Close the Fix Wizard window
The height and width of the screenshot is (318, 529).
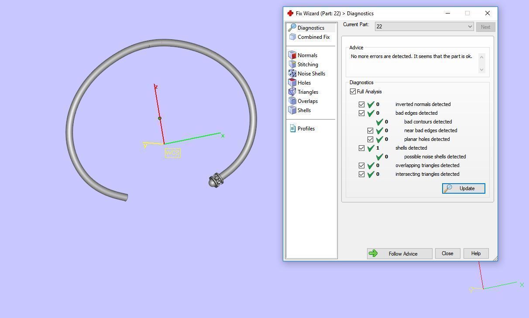click(488, 13)
